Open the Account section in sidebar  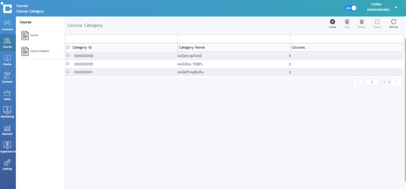(7, 25)
